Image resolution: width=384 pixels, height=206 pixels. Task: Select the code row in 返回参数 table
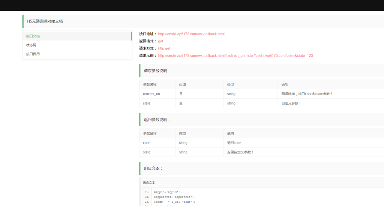147,143
